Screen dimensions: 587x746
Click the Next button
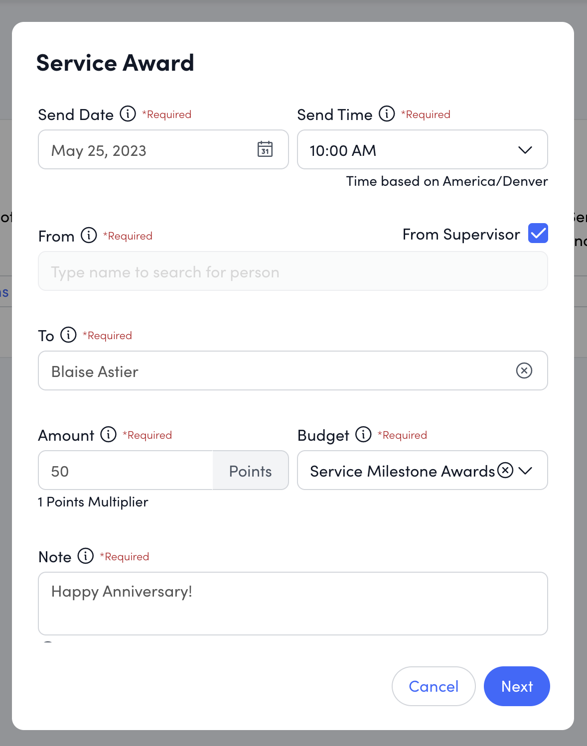coord(517,686)
